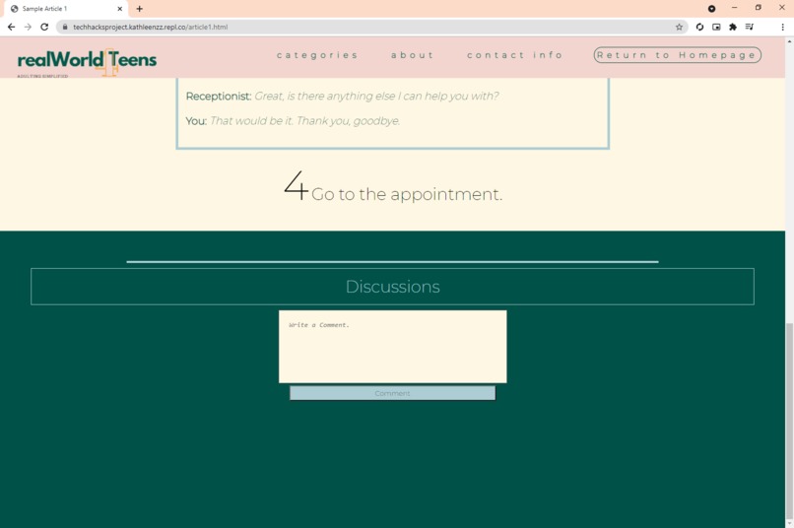This screenshot has width=794, height=528.
Task: Click the 'That would be it. Thank you, goodbye.' line
Action: (x=304, y=121)
